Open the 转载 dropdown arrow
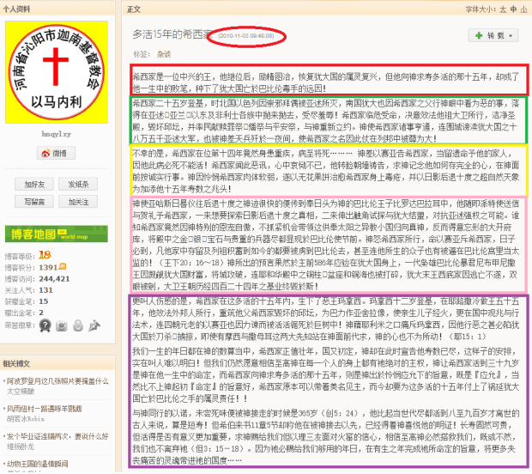Image resolution: width=532 pixels, height=474 pixels. coord(511,36)
